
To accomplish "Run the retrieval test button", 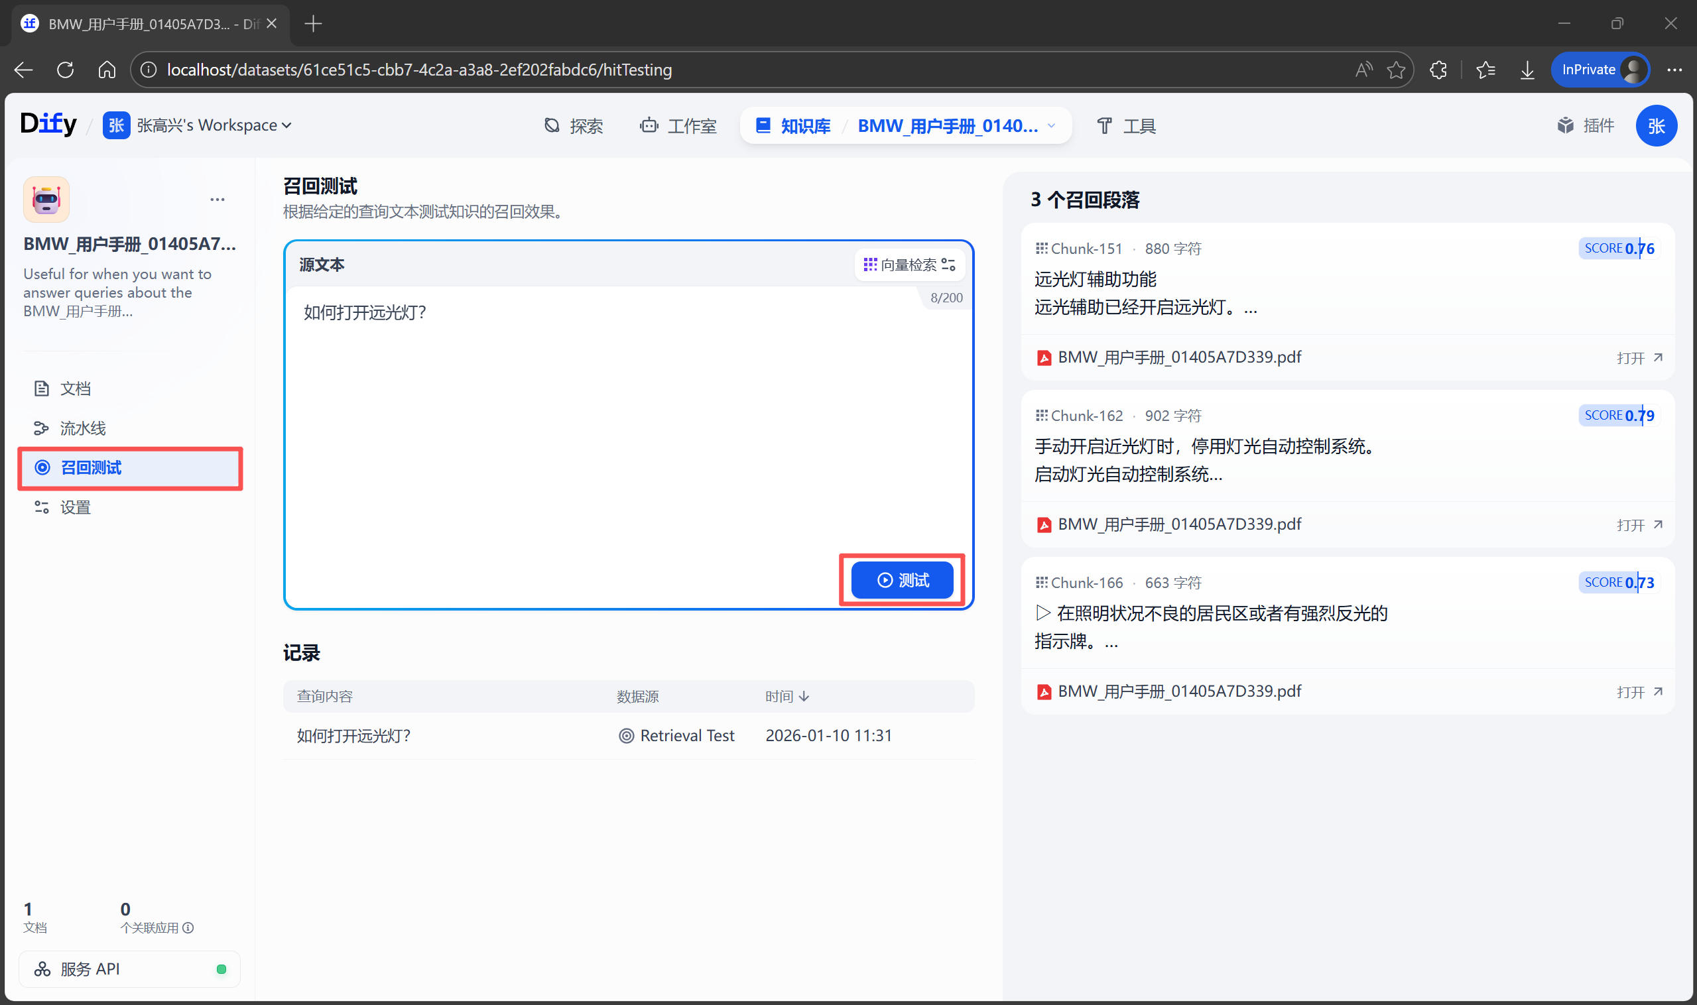I will tap(902, 580).
